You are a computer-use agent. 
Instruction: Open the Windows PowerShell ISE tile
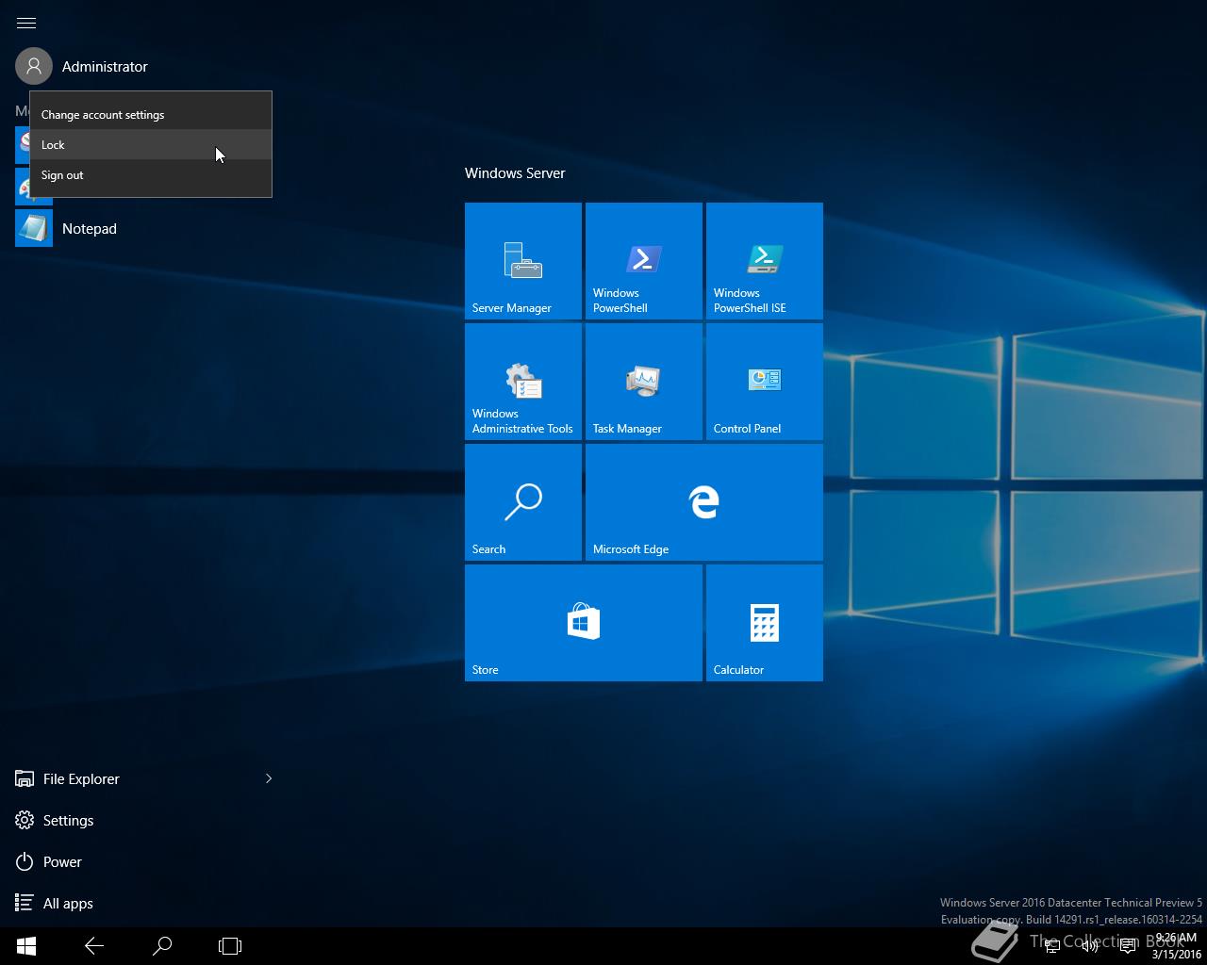coord(765,261)
